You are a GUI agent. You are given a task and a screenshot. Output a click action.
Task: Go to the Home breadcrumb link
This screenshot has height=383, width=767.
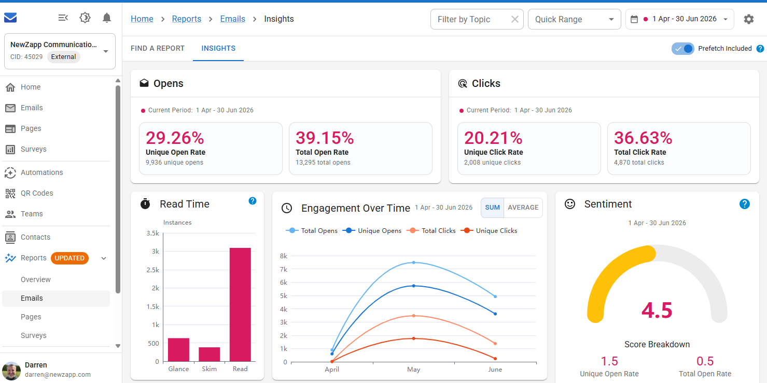(142, 19)
